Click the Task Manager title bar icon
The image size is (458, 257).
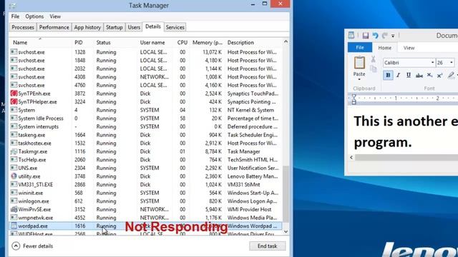click(13, 6)
